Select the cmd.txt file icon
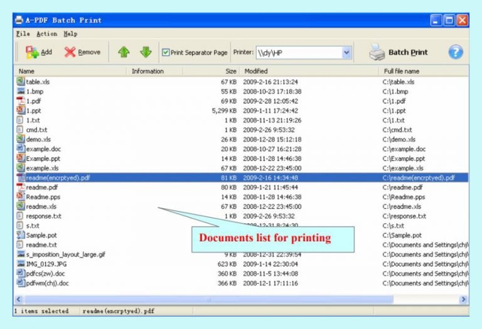482x329 pixels. pos(20,130)
